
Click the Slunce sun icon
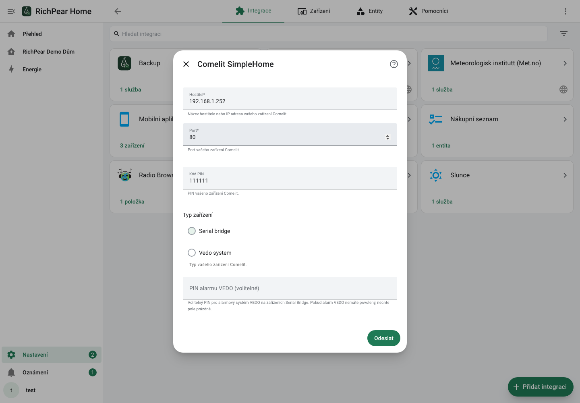pyautogui.click(x=436, y=175)
